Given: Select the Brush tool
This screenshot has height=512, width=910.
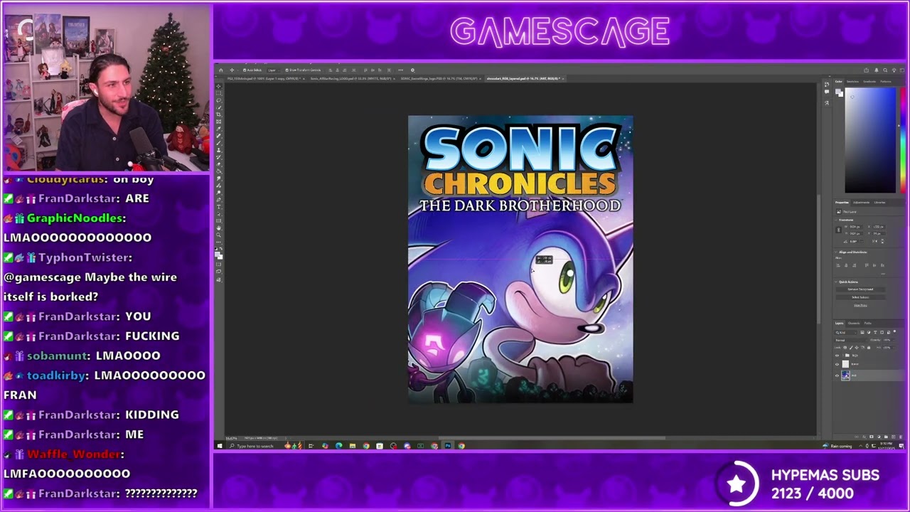Looking at the screenshot, I should pos(218,143).
